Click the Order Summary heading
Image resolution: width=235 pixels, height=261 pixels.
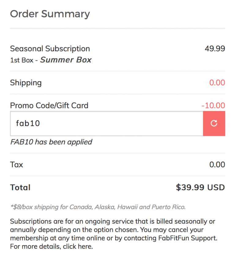coord(50,14)
